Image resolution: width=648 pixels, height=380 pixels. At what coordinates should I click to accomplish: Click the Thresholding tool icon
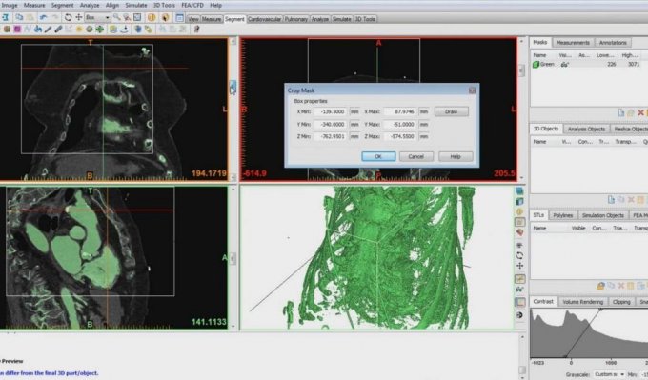click(x=7, y=30)
